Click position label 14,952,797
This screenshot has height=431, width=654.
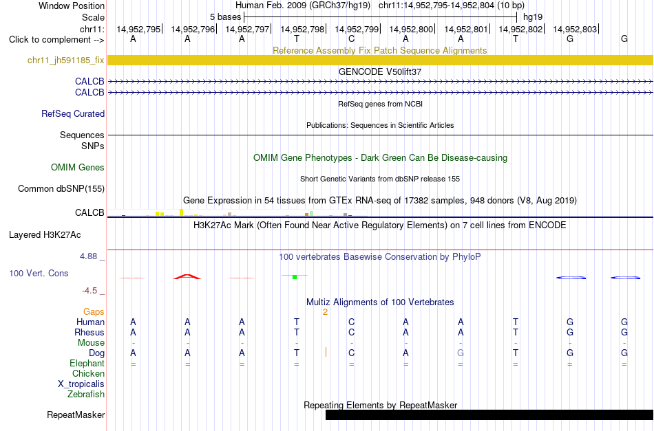tap(247, 29)
